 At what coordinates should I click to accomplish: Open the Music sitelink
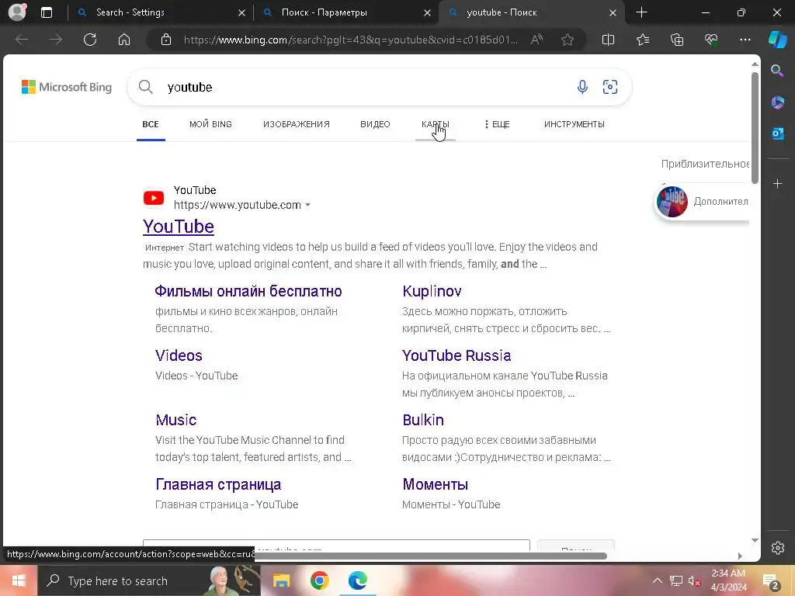176,420
